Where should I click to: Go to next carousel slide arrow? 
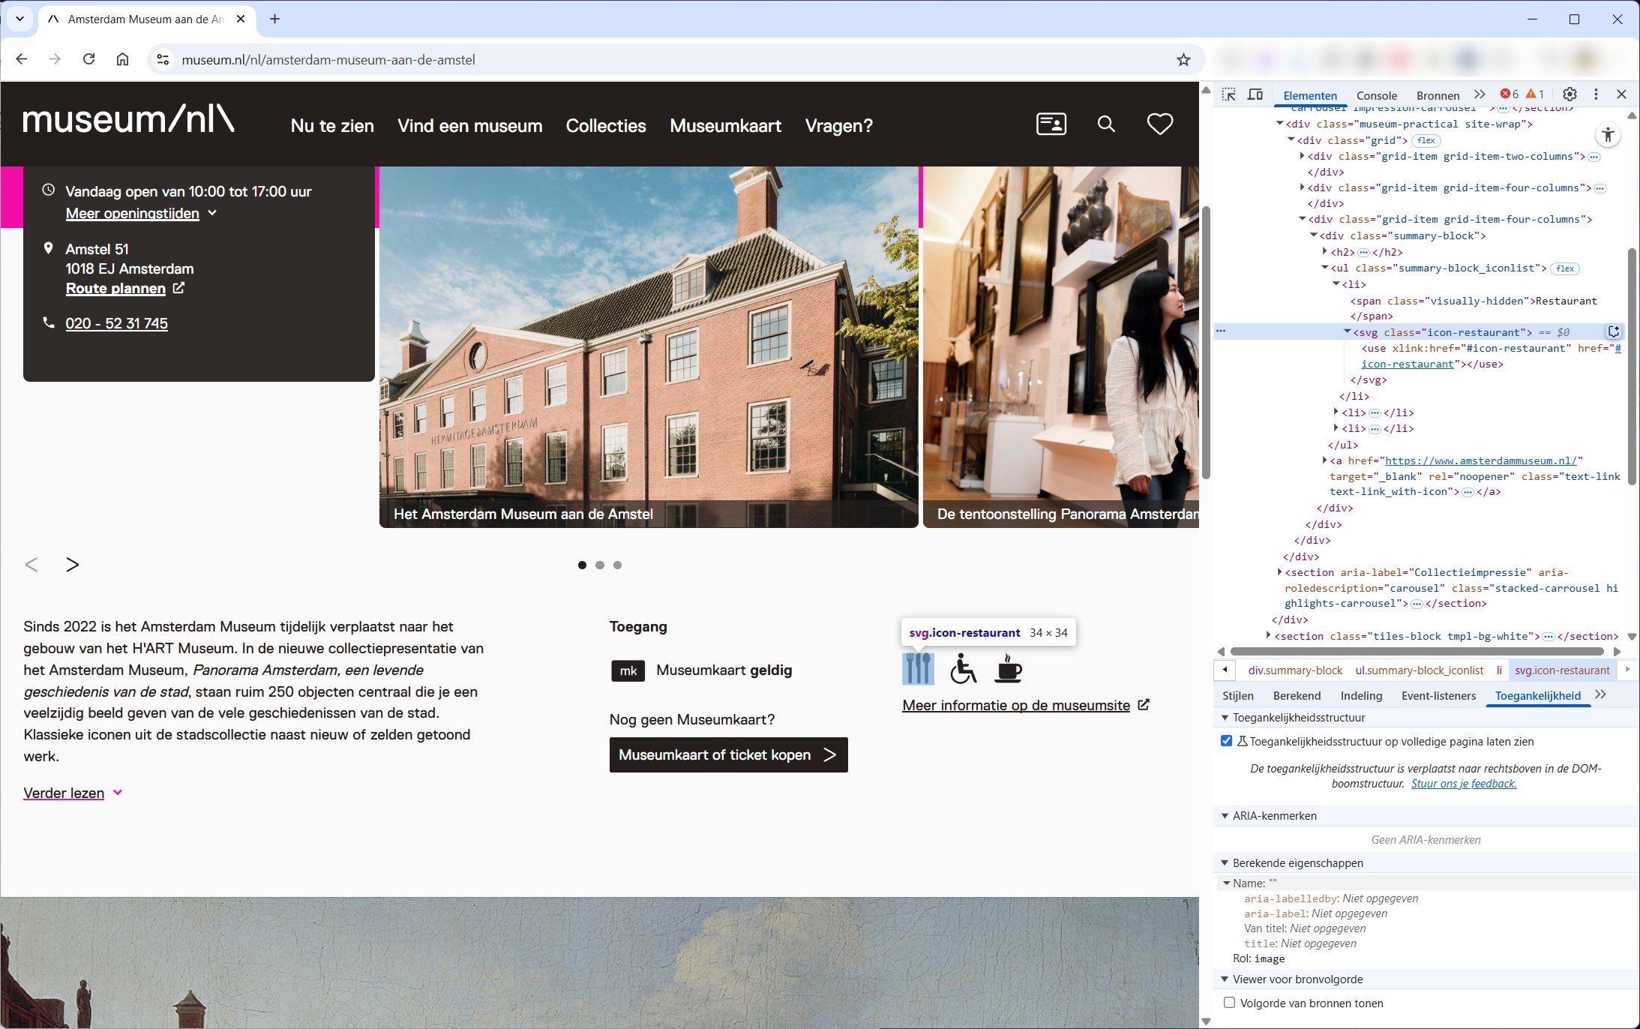tap(72, 565)
